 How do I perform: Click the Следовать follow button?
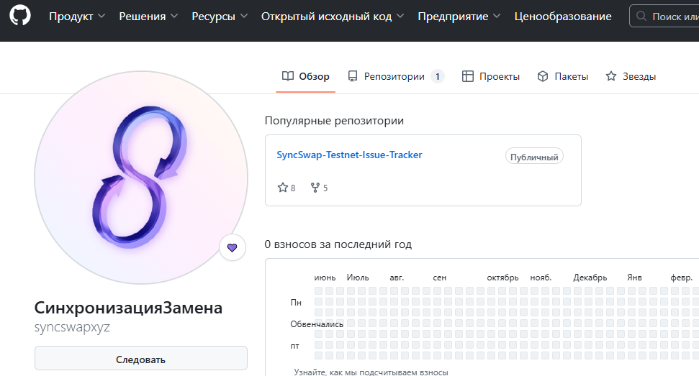click(141, 359)
